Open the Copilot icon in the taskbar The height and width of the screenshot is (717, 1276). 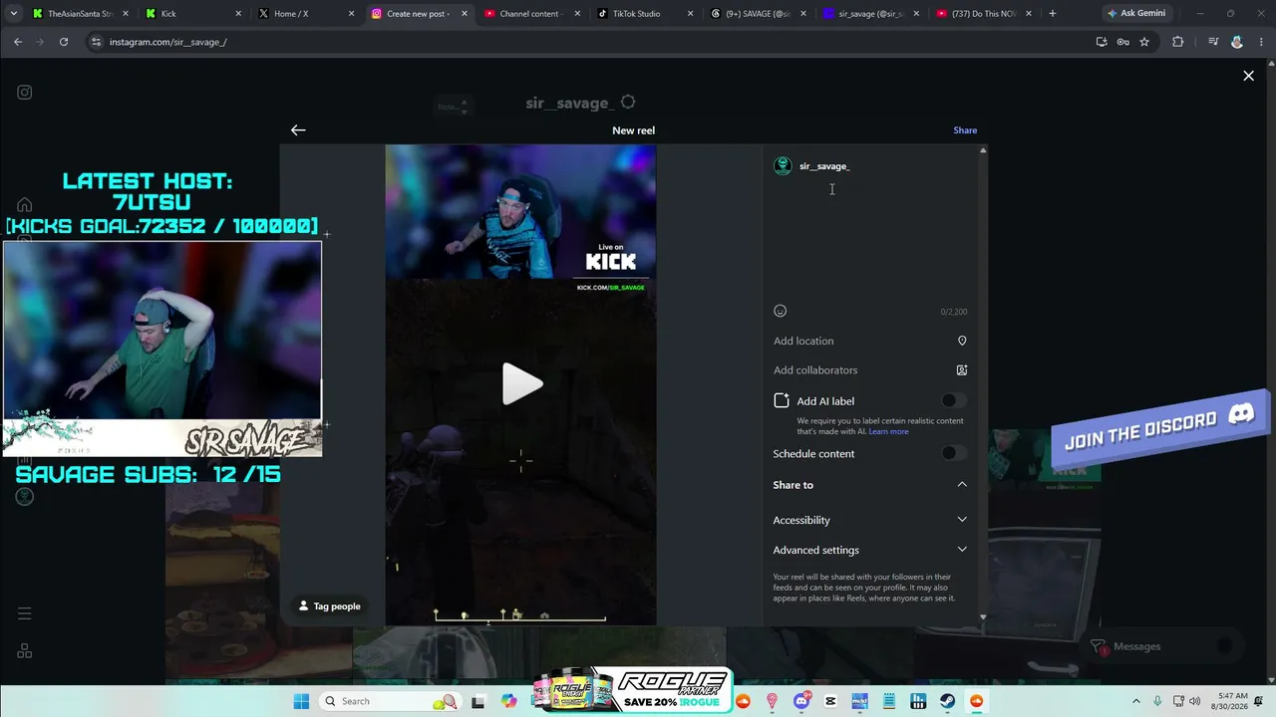click(509, 701)
